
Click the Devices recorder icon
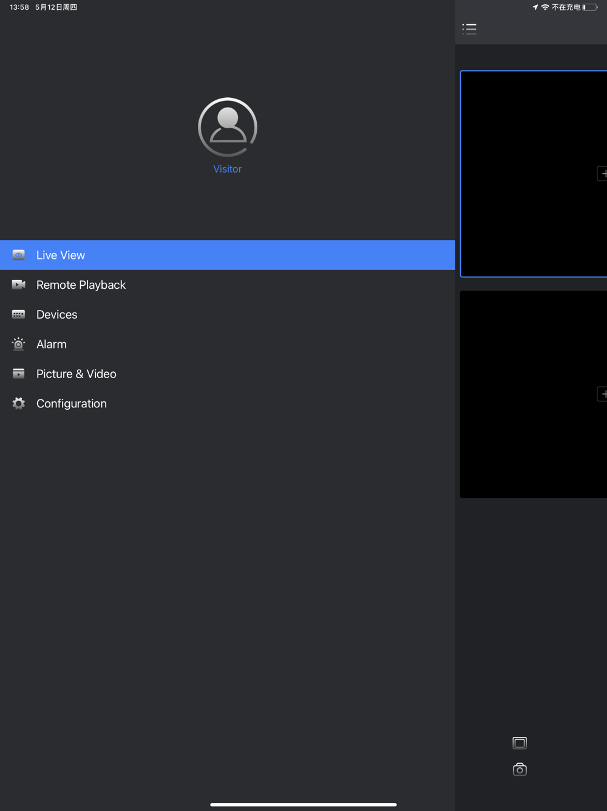pyautogui.click(x=19, y=314)
